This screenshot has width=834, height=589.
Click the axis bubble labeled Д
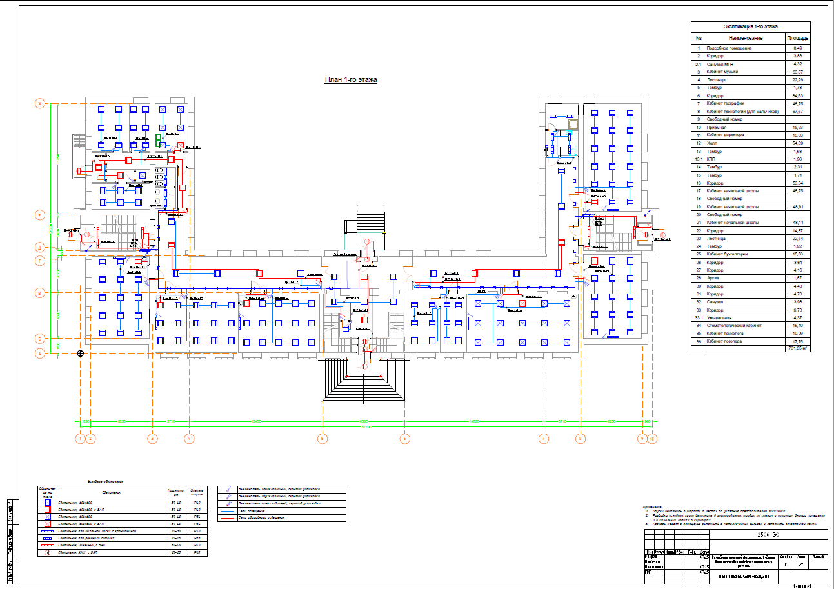point(39,248)
